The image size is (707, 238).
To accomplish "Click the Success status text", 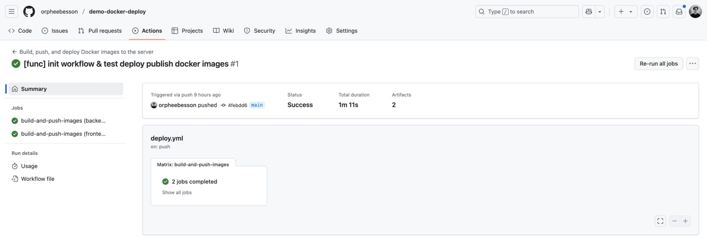I will click(300, 105).
